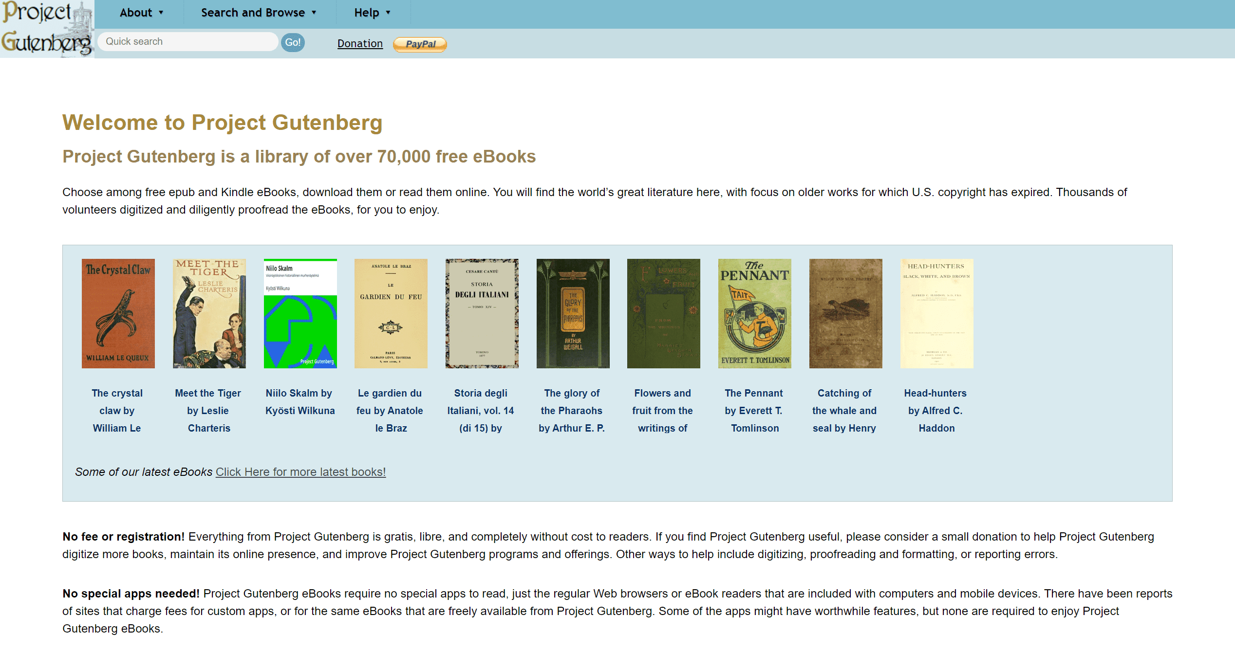Click 'library of over 70,000 free eBooks' subheading

click(x=395, y=157)
